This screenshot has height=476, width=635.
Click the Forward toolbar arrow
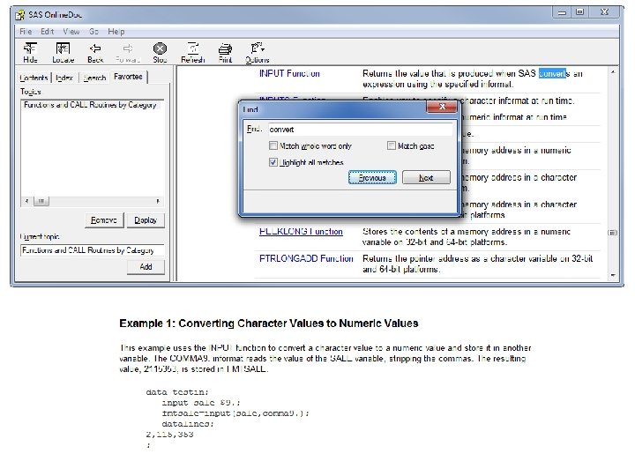click(128, 53)
